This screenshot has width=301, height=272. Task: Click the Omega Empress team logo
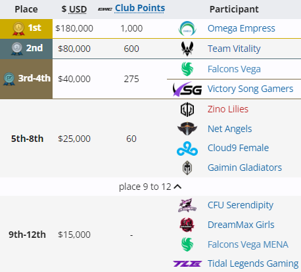click(187, 28)
